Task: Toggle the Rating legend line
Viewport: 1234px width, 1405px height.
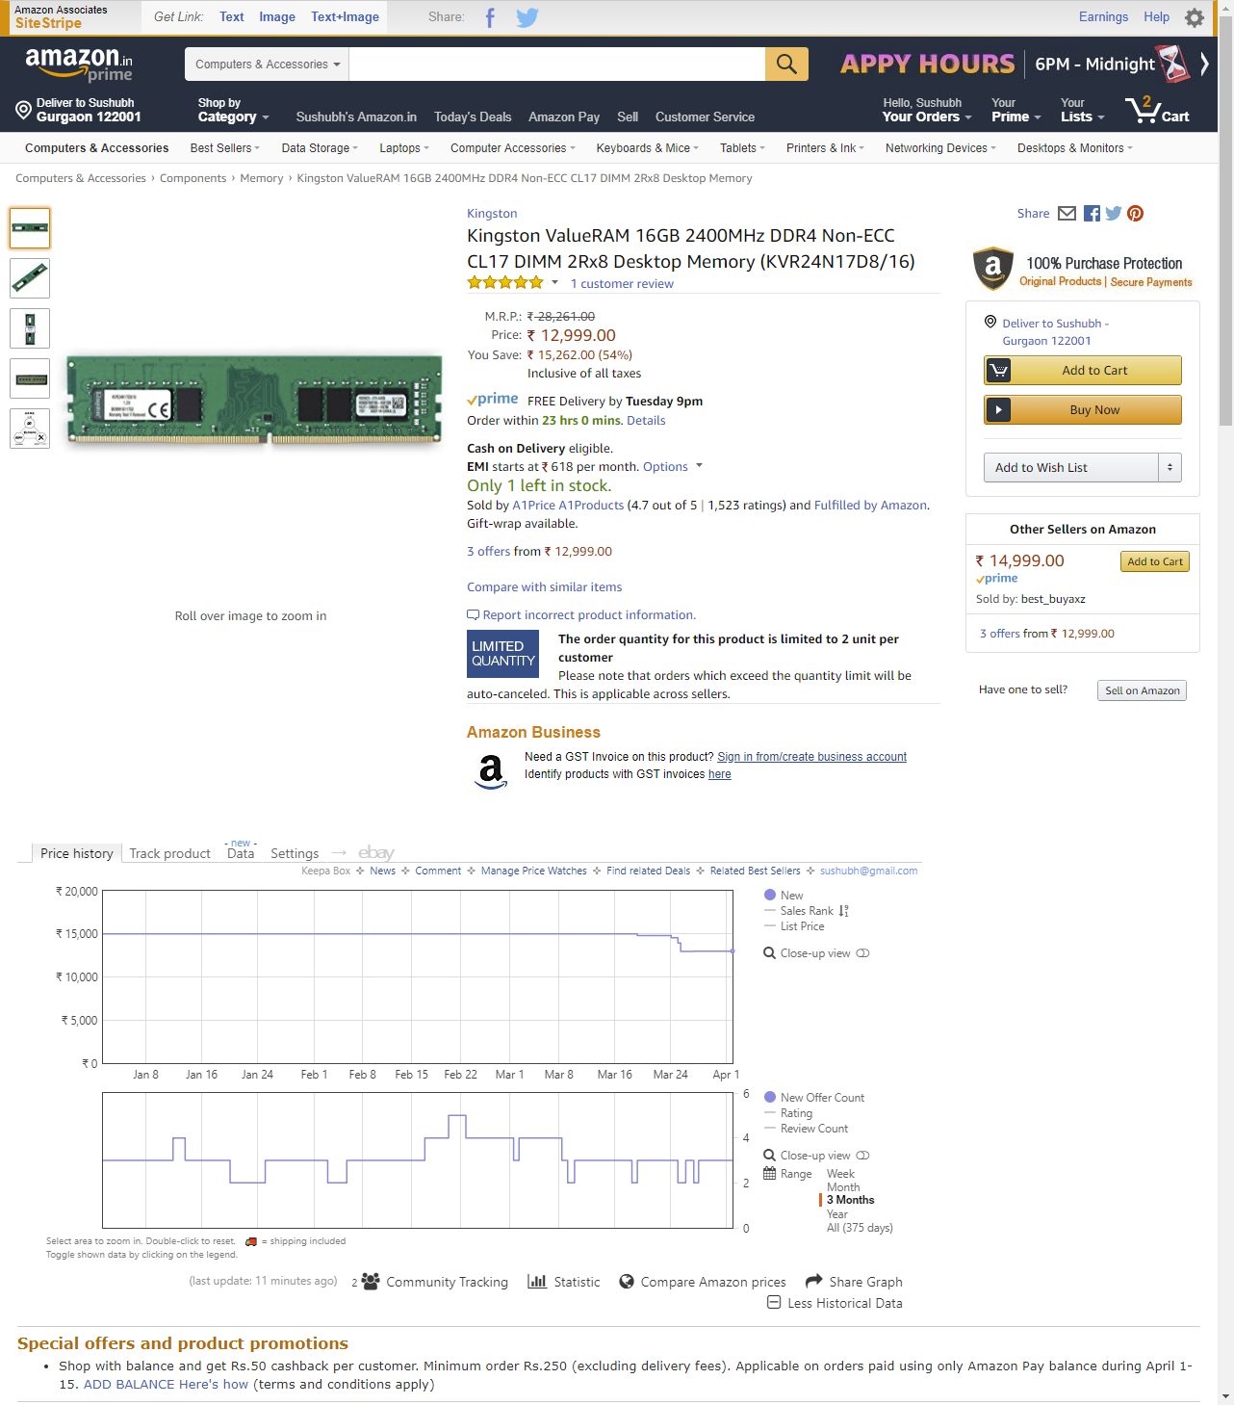Action: point(788,1113)
